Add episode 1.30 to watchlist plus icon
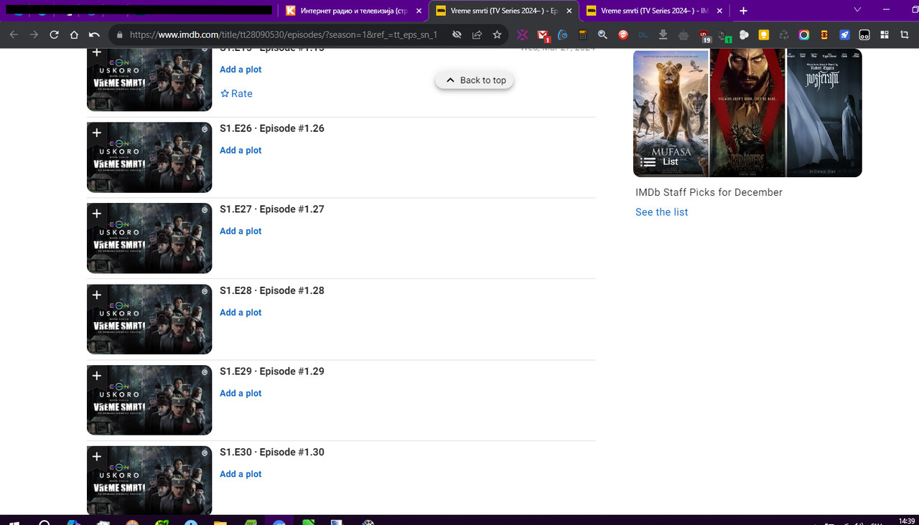919x525 pixels. [x=97, y=457]
